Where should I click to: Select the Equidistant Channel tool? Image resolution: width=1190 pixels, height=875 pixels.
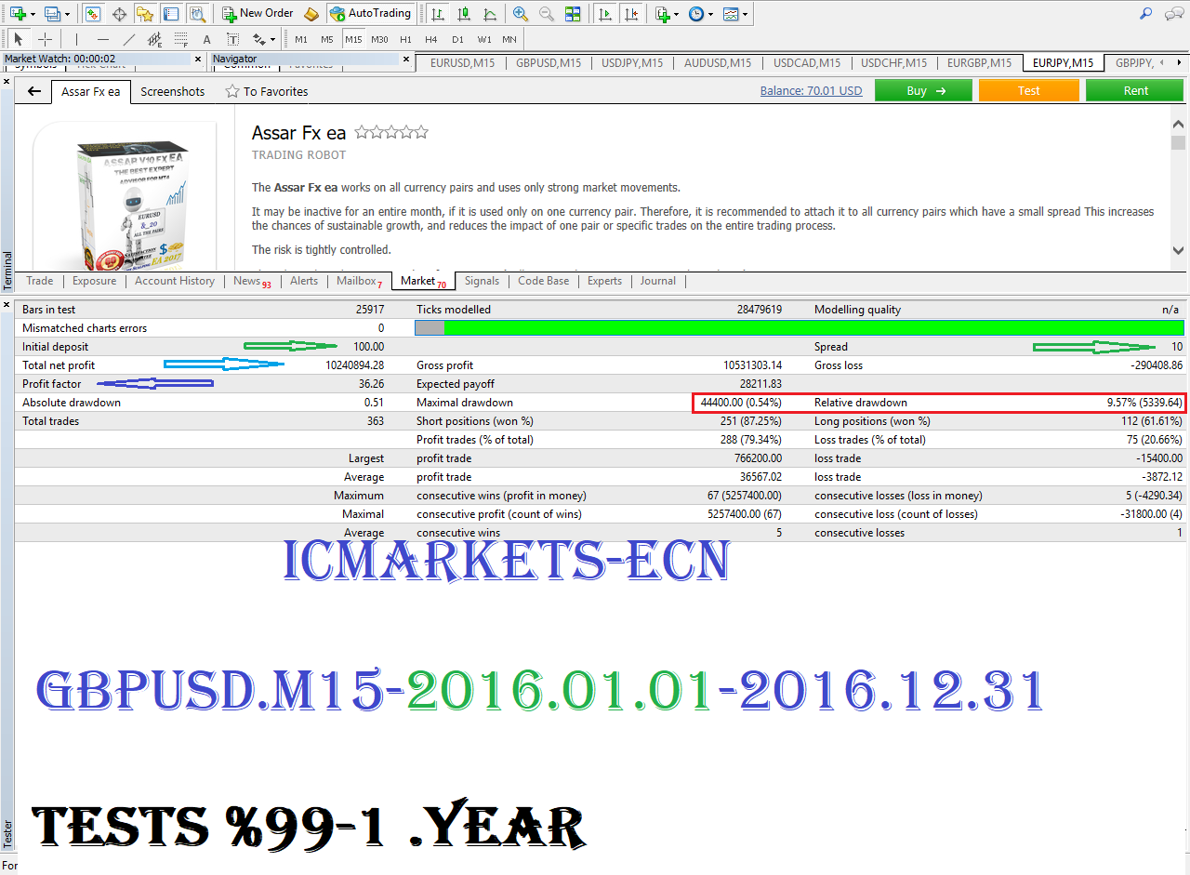click(x=154, y=39)
